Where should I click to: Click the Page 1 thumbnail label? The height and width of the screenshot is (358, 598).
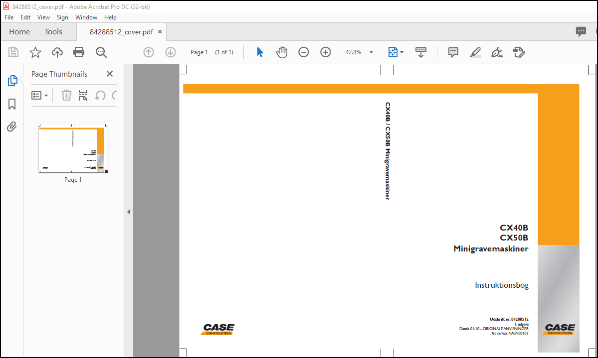tap(73, 180)
